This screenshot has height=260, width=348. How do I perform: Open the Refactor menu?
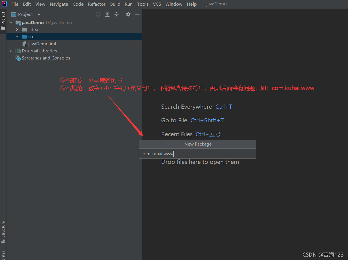97,4
